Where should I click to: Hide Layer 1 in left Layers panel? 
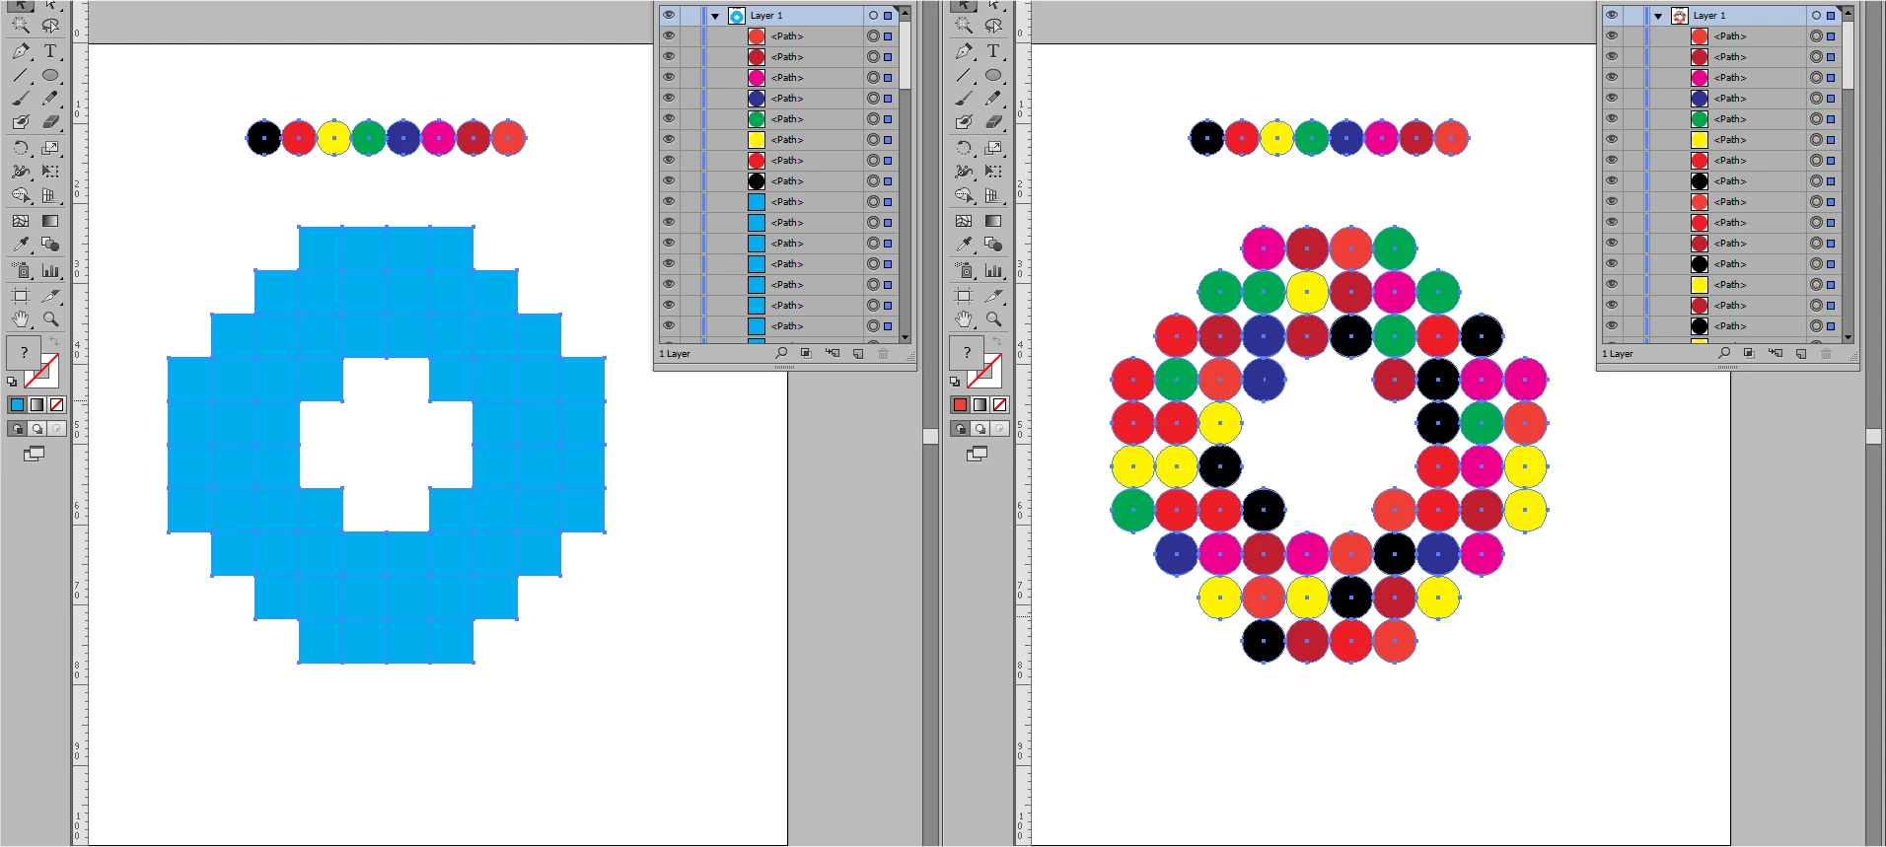669,15
